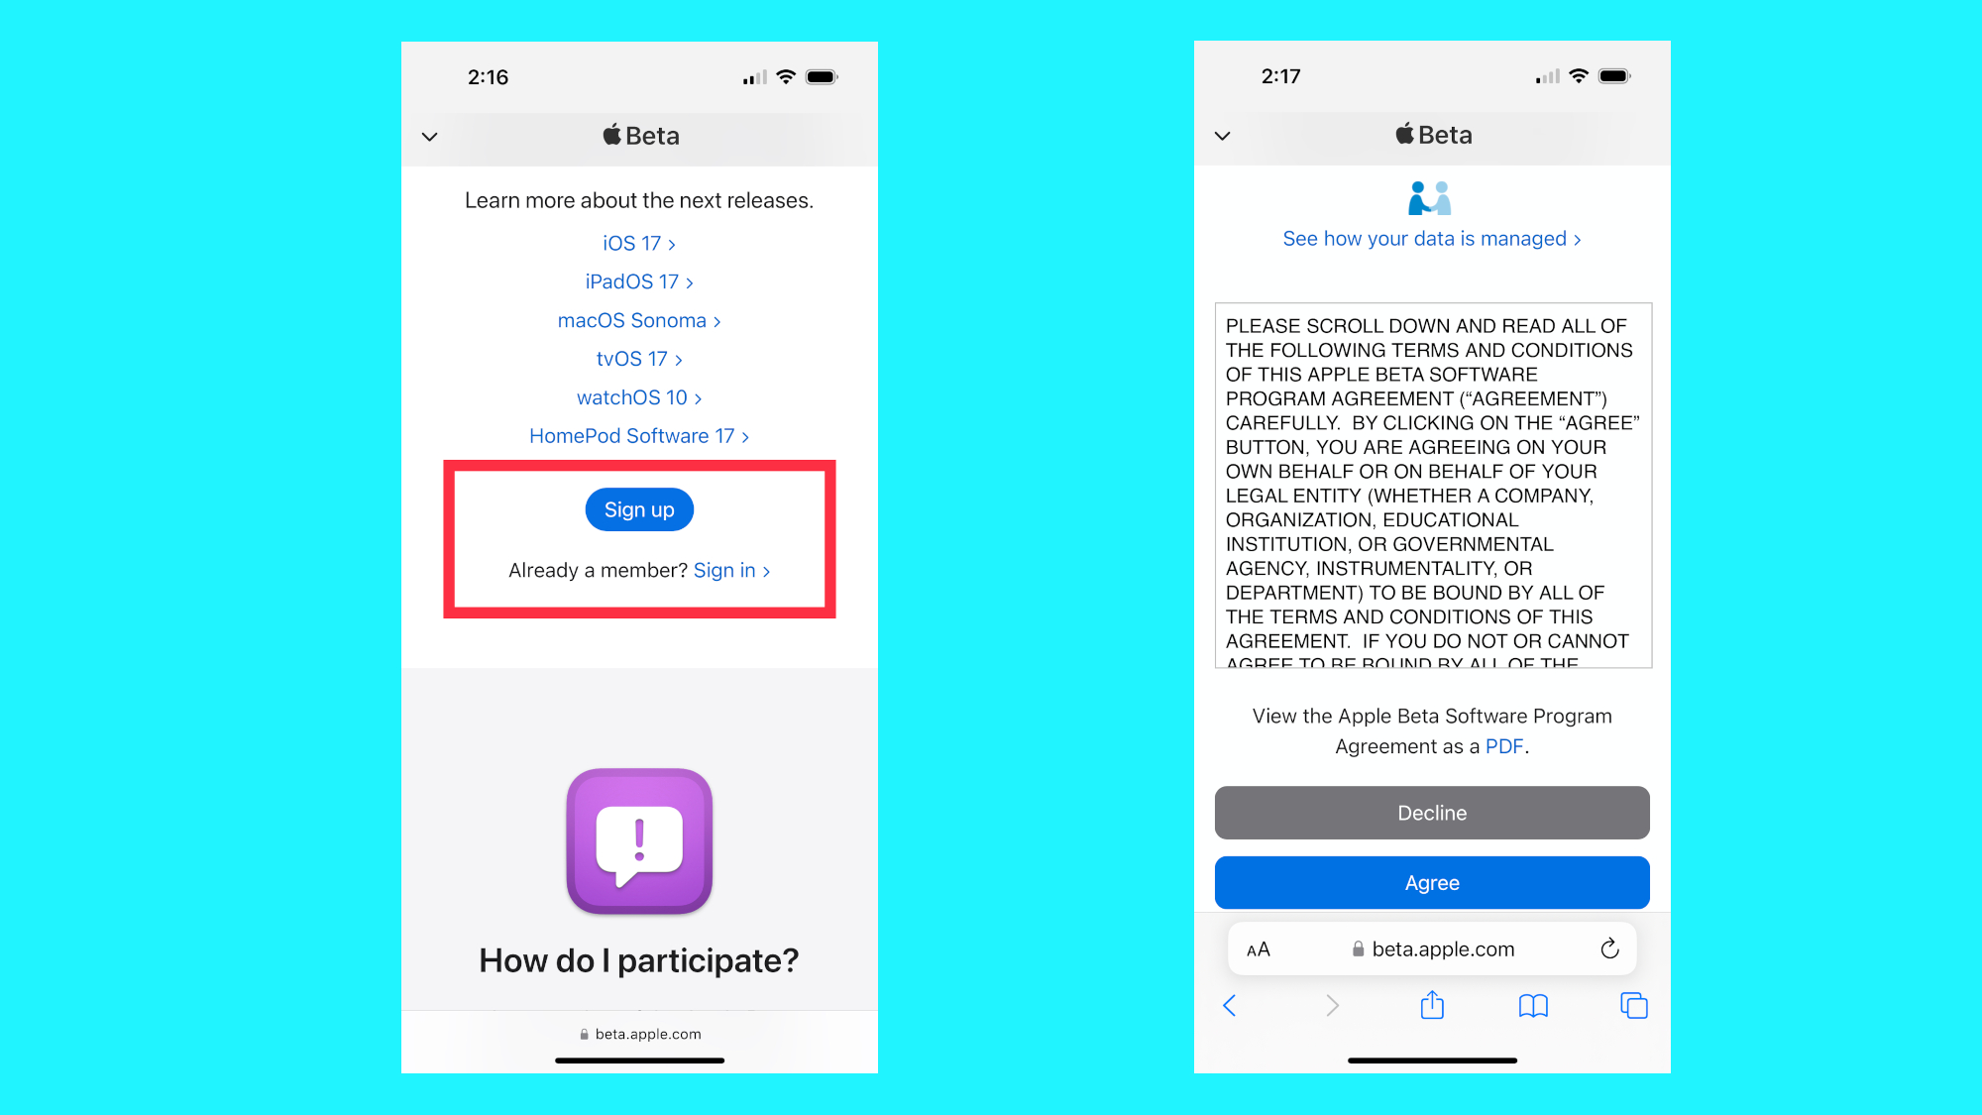Tap the reload page icon

(1609, 948)
